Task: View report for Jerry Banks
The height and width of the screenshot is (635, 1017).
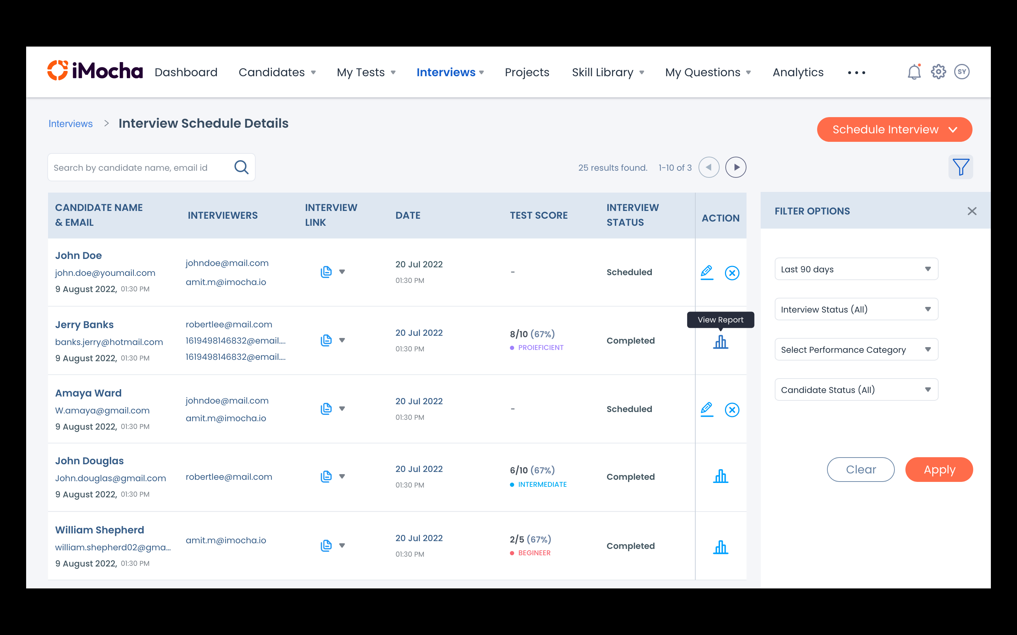Action: pos(720,342)
